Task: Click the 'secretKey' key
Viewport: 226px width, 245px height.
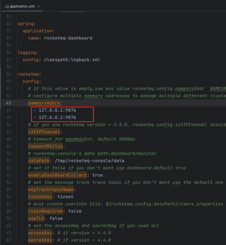Action: click(40, 240)
